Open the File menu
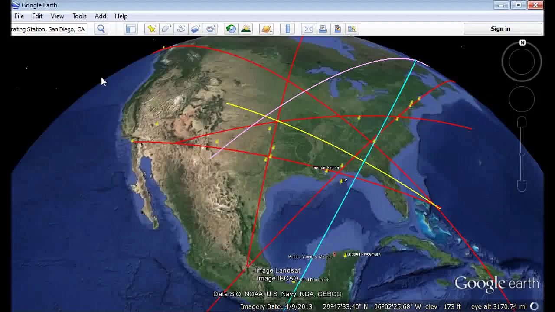 coord(19,16)
